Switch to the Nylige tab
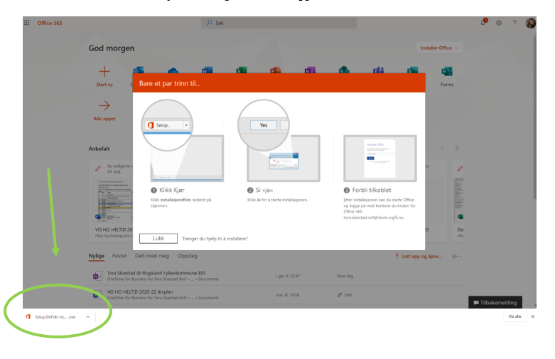 point(96,256)
